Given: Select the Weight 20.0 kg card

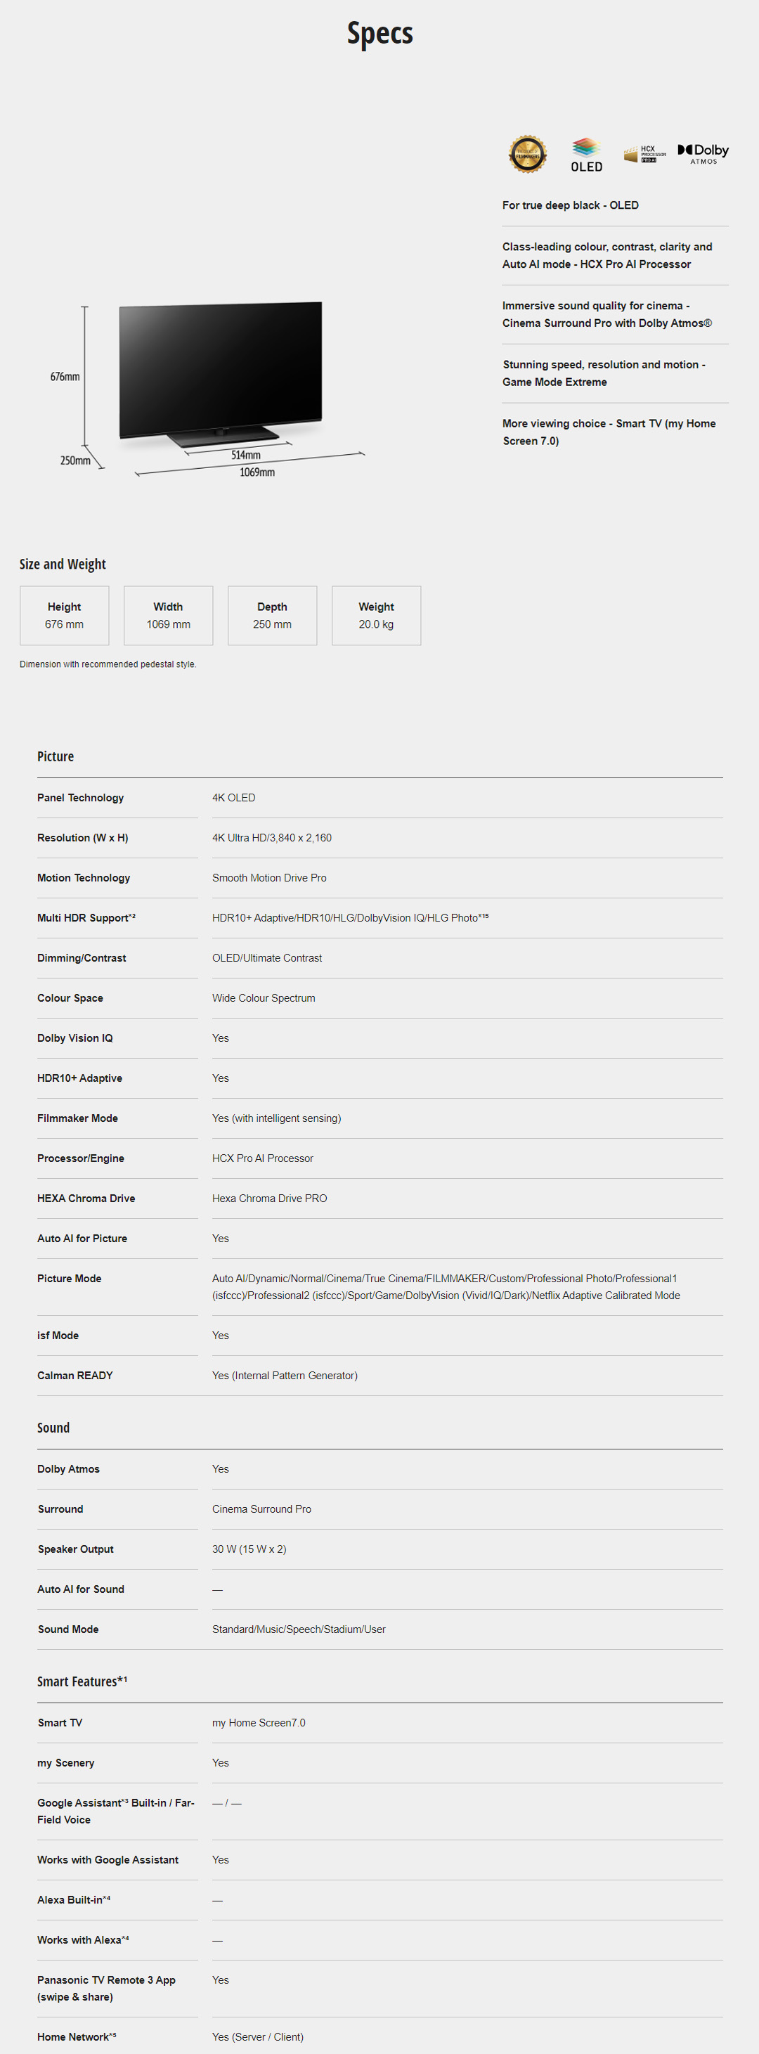Looking at the screenshot, I should coord(376,616).
